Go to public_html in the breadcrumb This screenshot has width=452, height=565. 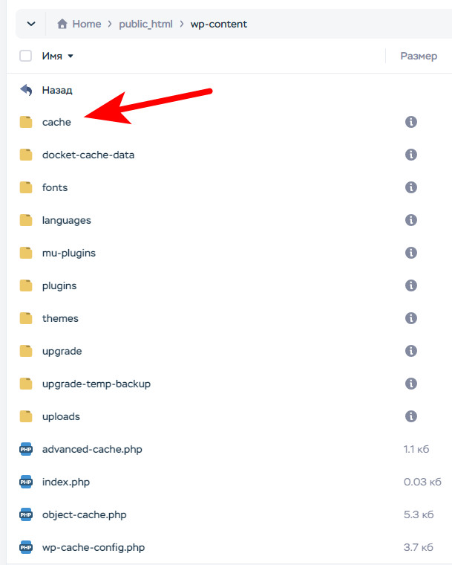point(145,24)
